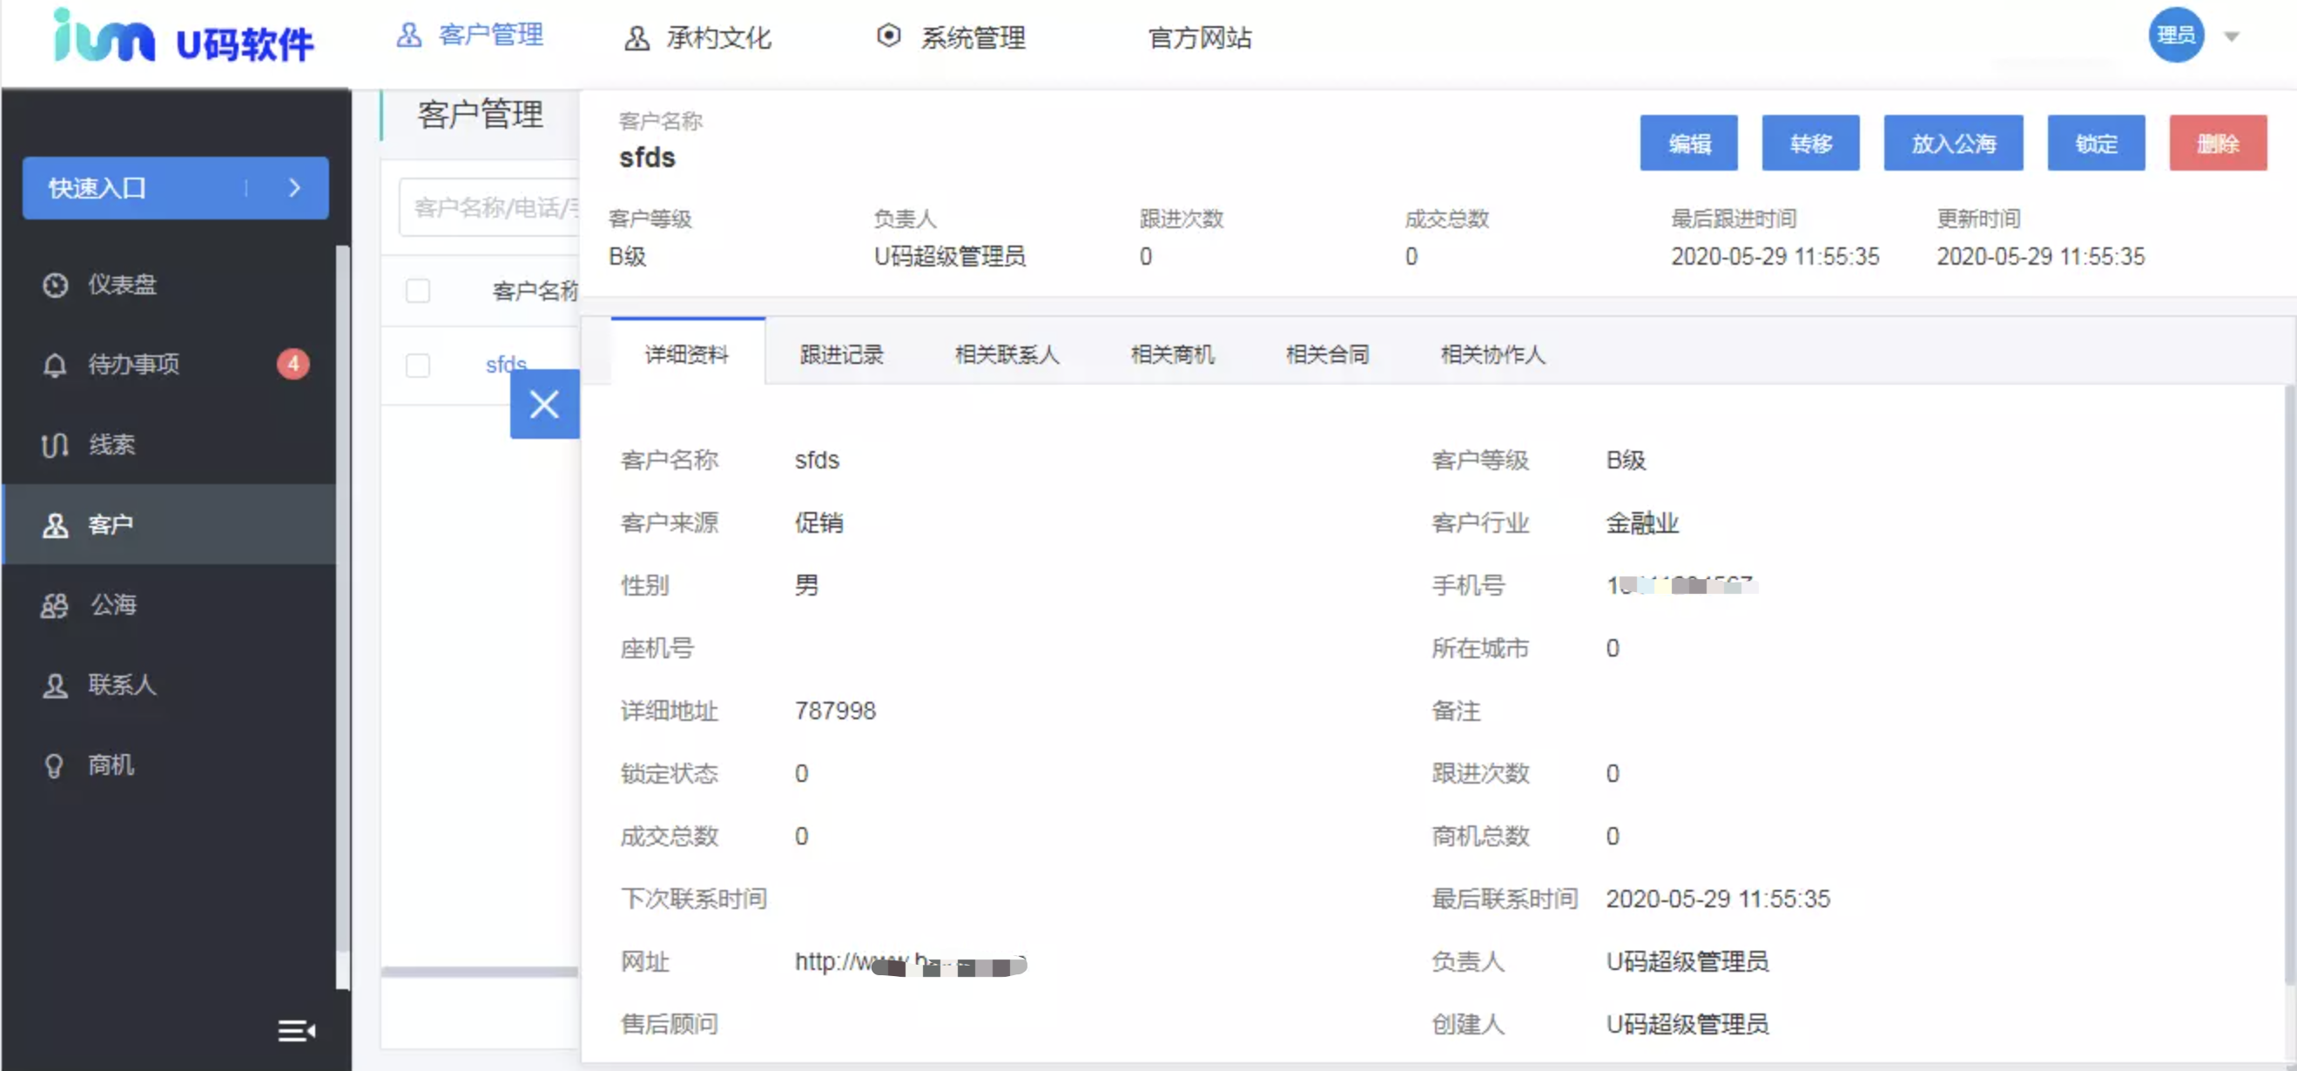Open the 承构文化 top menu
The width and height of the screenshot is (2297, 1071).
click(697, 38)
